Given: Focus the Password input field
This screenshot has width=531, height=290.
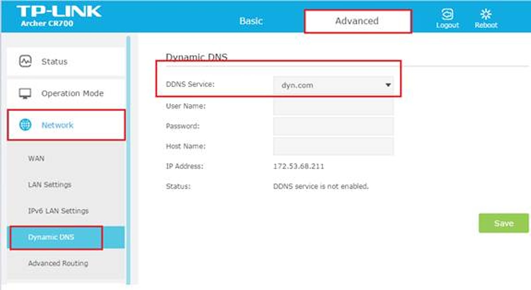Looking at the screenshot, I should tap(334, 126).
